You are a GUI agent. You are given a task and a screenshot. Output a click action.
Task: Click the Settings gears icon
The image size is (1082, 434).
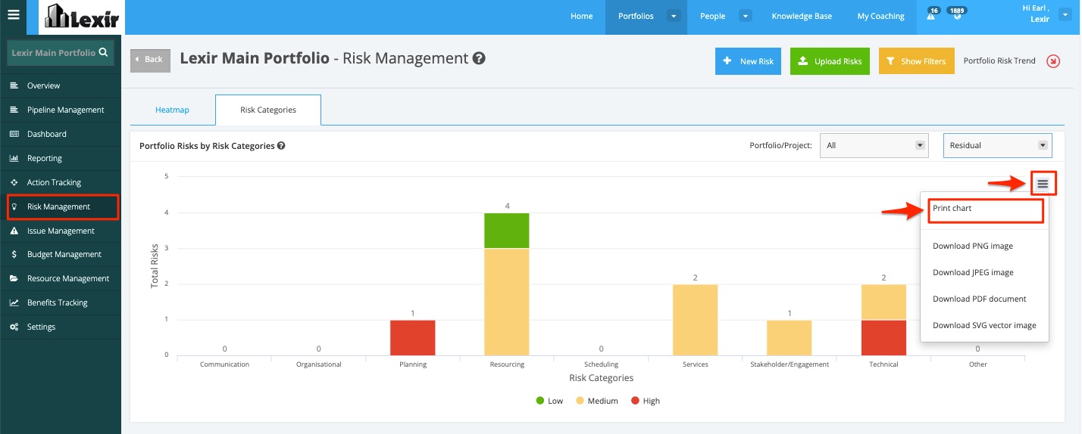point(14,327)
